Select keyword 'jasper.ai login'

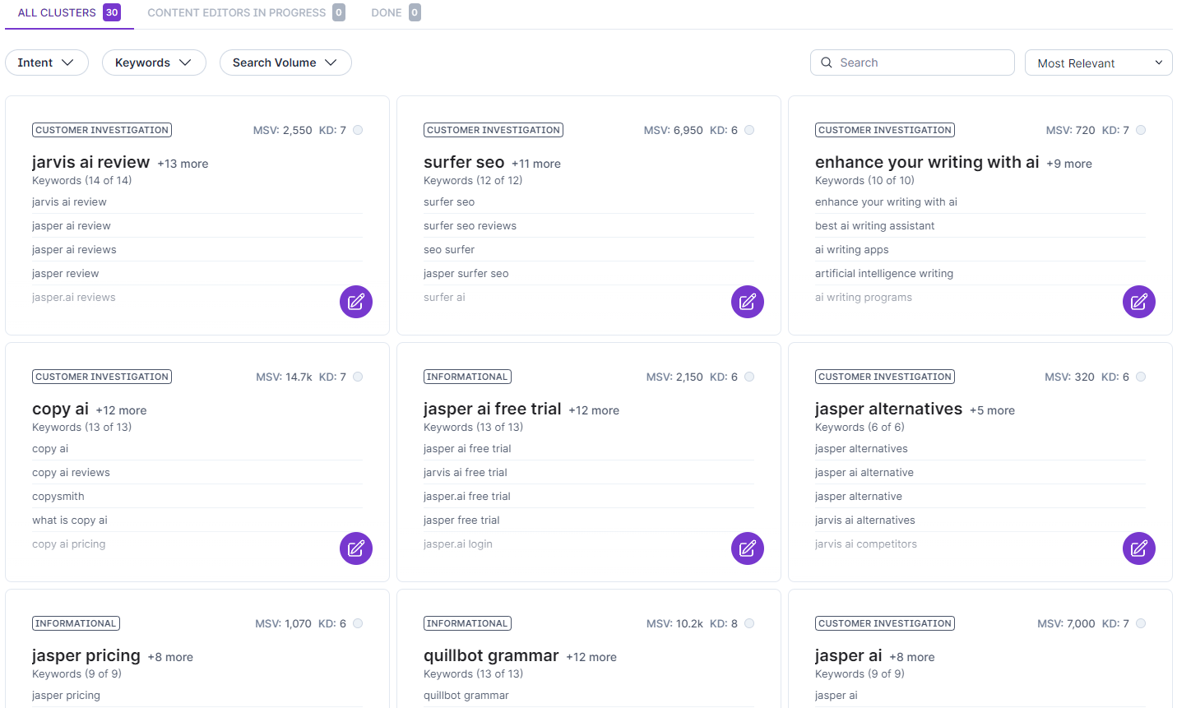[458, 544]
